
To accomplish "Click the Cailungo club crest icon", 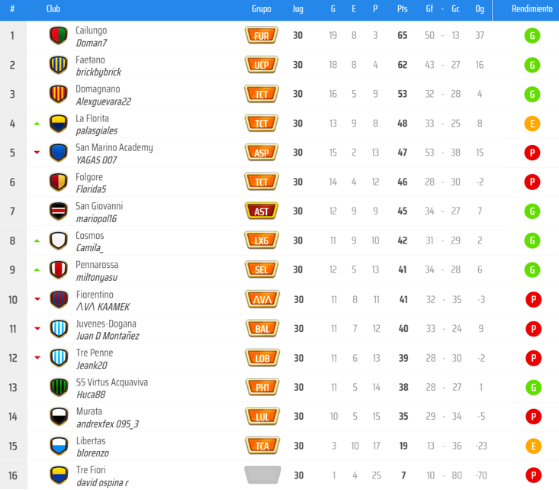I will [59, 36].
